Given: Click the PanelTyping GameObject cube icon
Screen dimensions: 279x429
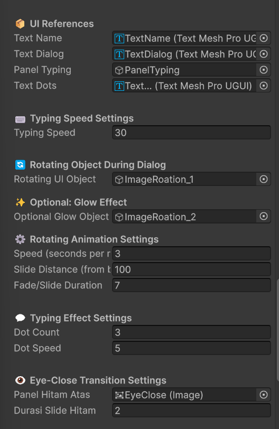Looking at the screenshot, I should [x=119, y=70].
